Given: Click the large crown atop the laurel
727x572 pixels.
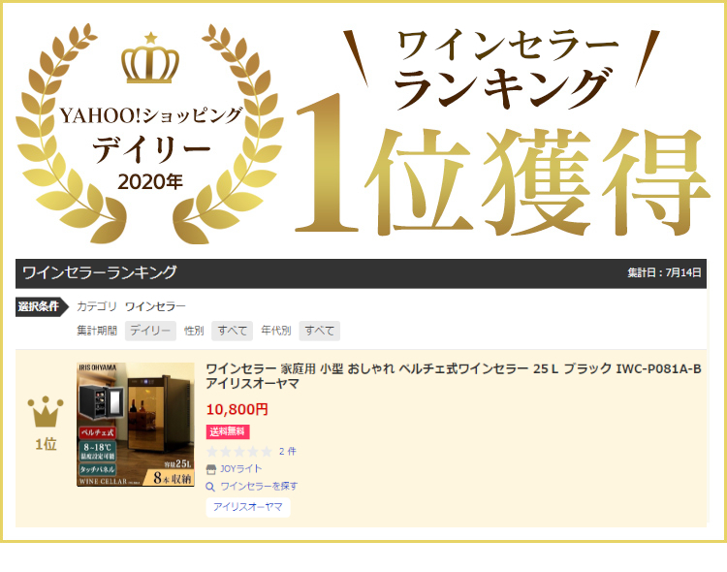Looking at the screenshot, I should [150, 58].
